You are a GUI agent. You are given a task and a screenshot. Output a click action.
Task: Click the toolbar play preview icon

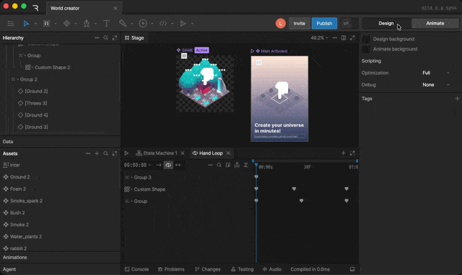pyautogui.click(x=183, y=24)
